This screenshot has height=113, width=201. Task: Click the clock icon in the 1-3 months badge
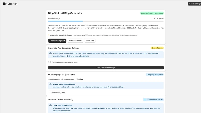click(x=145, y=100)
